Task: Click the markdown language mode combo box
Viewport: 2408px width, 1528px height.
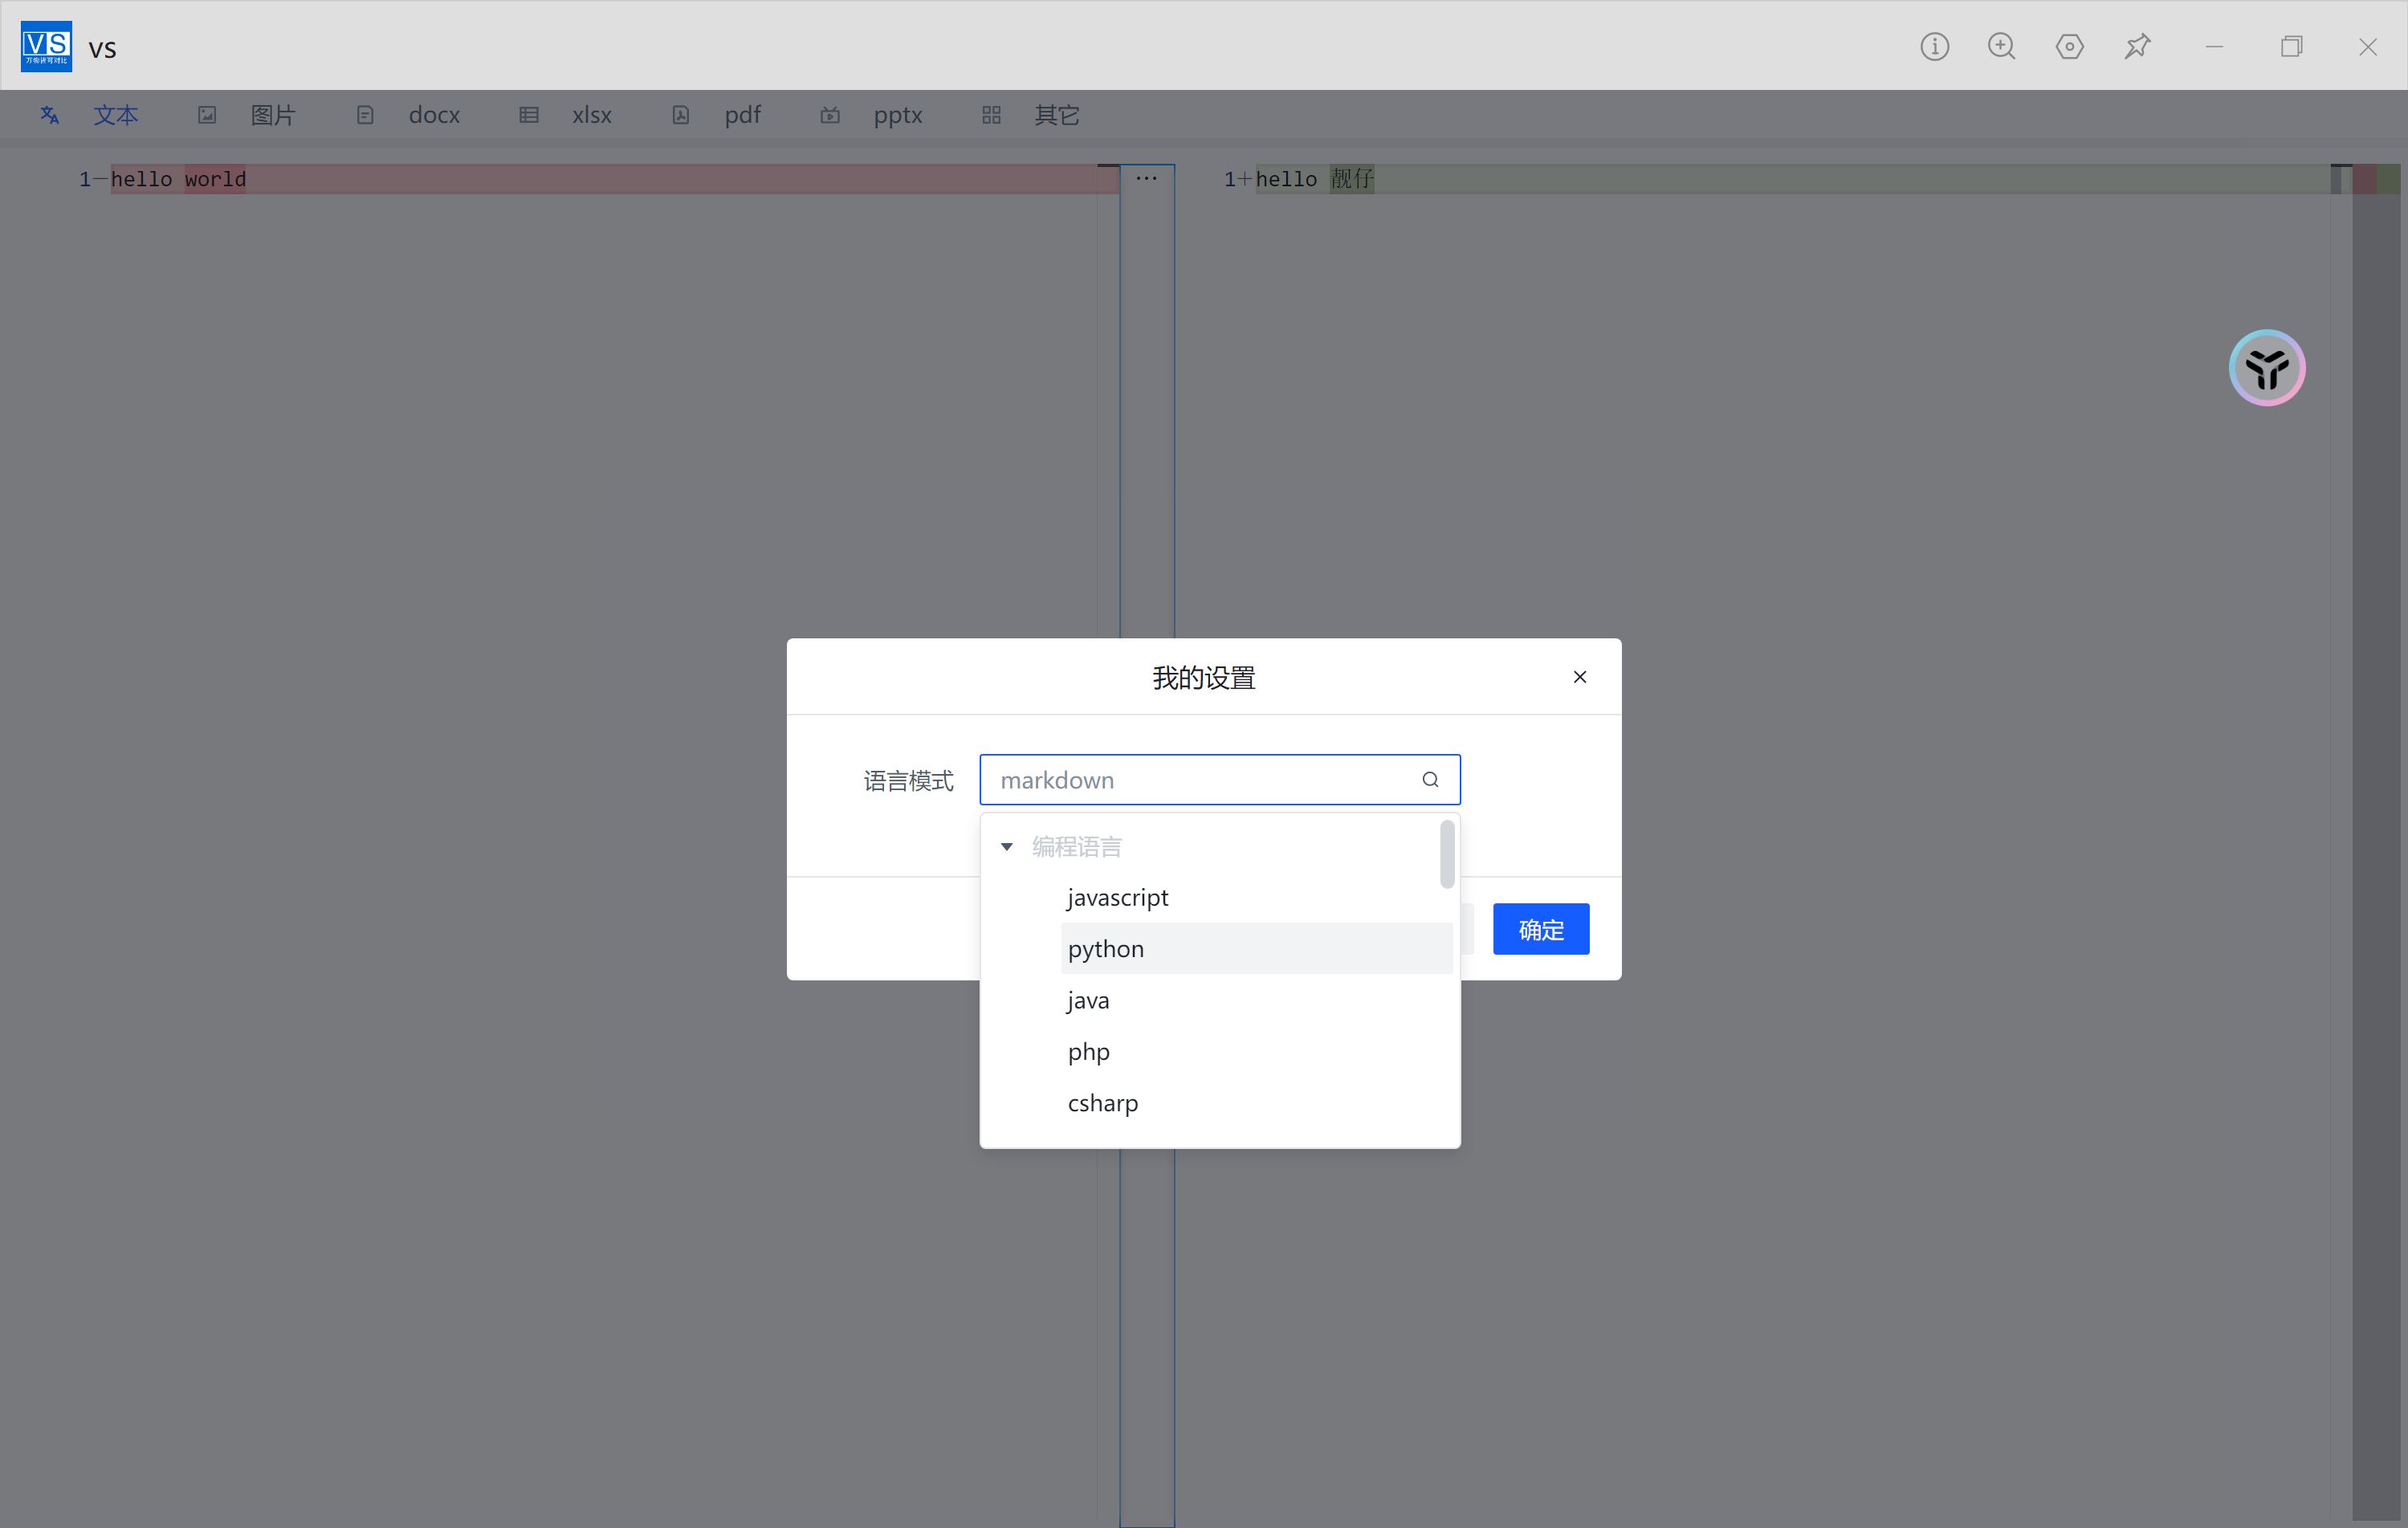Action: 1220,780
